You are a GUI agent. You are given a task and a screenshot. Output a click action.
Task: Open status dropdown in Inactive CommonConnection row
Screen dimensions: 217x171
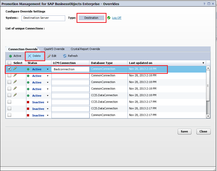coord(48,115)
